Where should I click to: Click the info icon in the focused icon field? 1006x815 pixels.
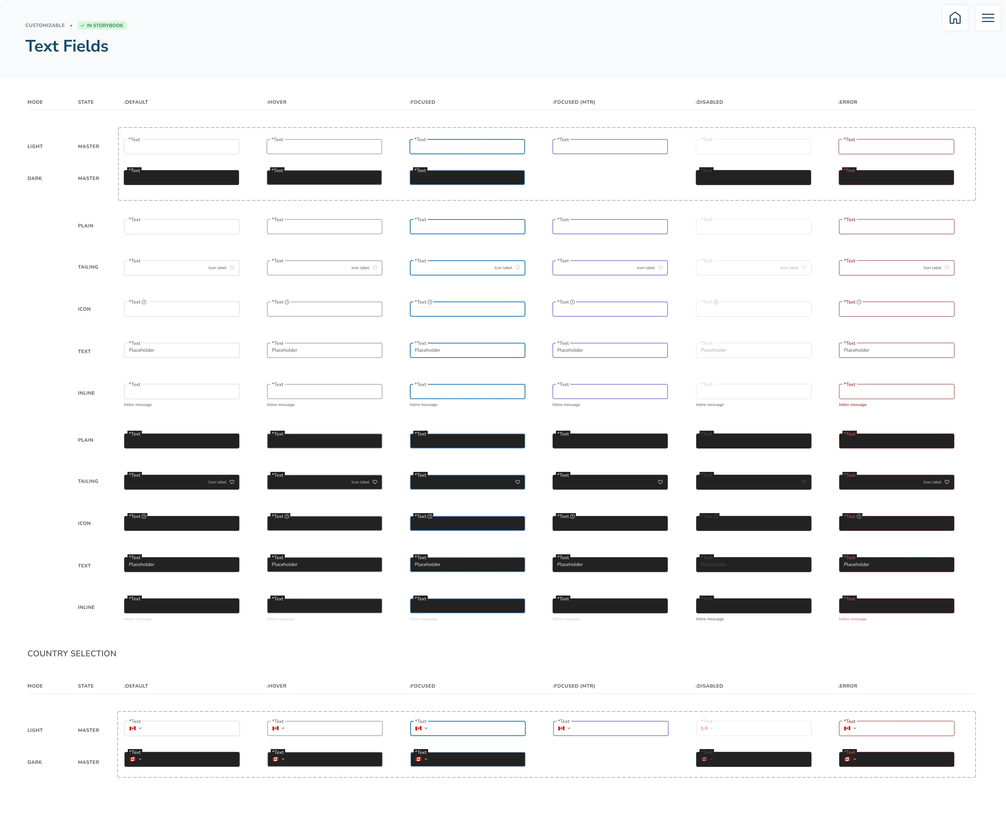(x=430, y=302)
